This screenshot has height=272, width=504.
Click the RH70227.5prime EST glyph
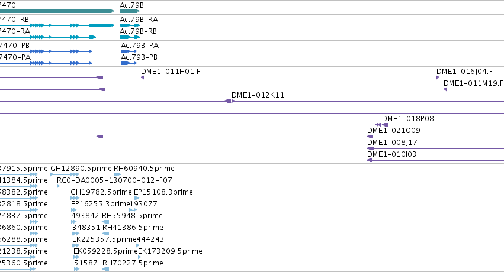(x=106, y=269)
